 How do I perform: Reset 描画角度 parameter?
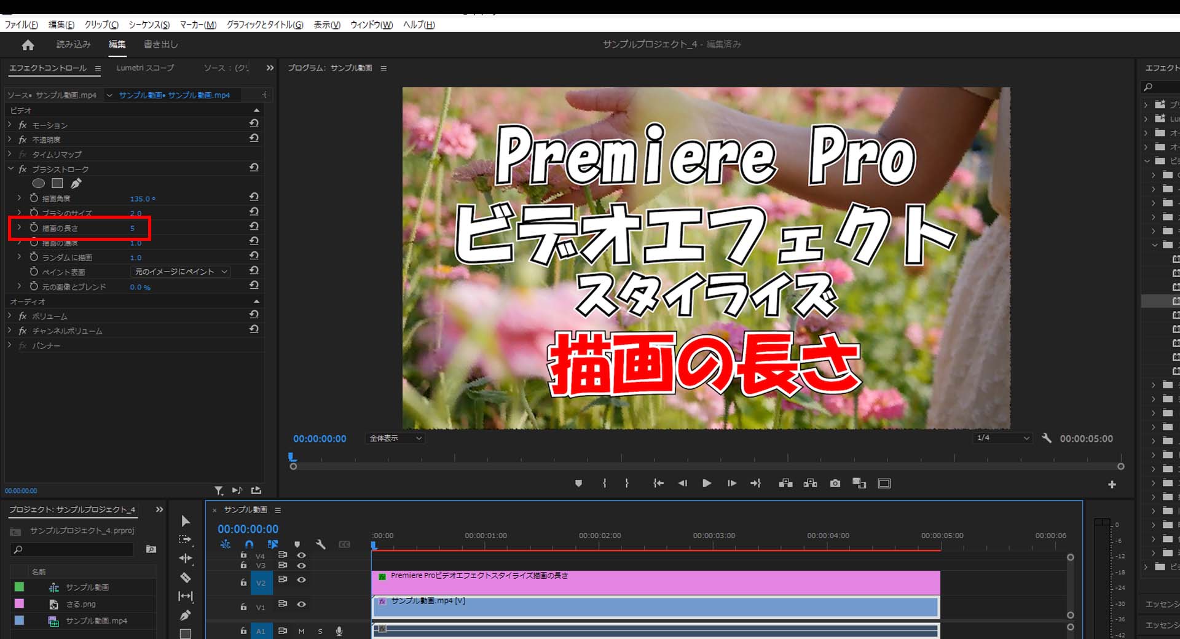(254, 197)
